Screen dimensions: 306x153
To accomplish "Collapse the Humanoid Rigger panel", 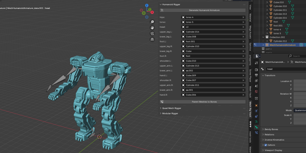I will (x=161, y=4).
